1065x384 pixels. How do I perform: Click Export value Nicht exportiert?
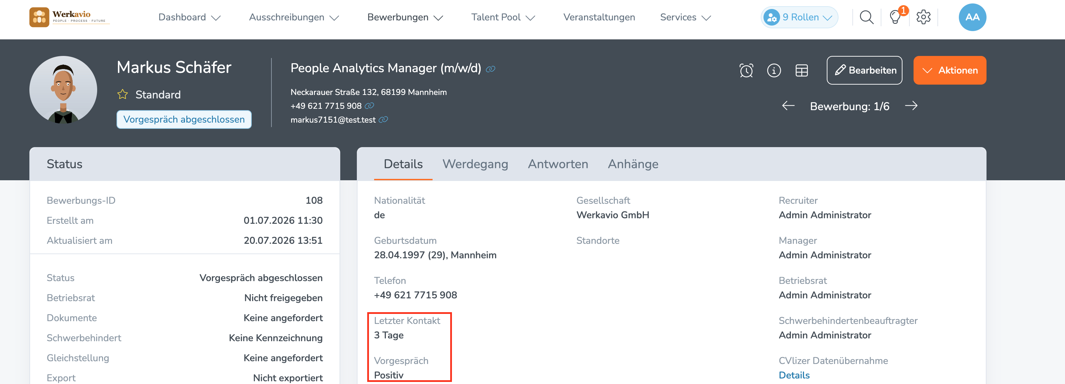(x=288, y=378)
